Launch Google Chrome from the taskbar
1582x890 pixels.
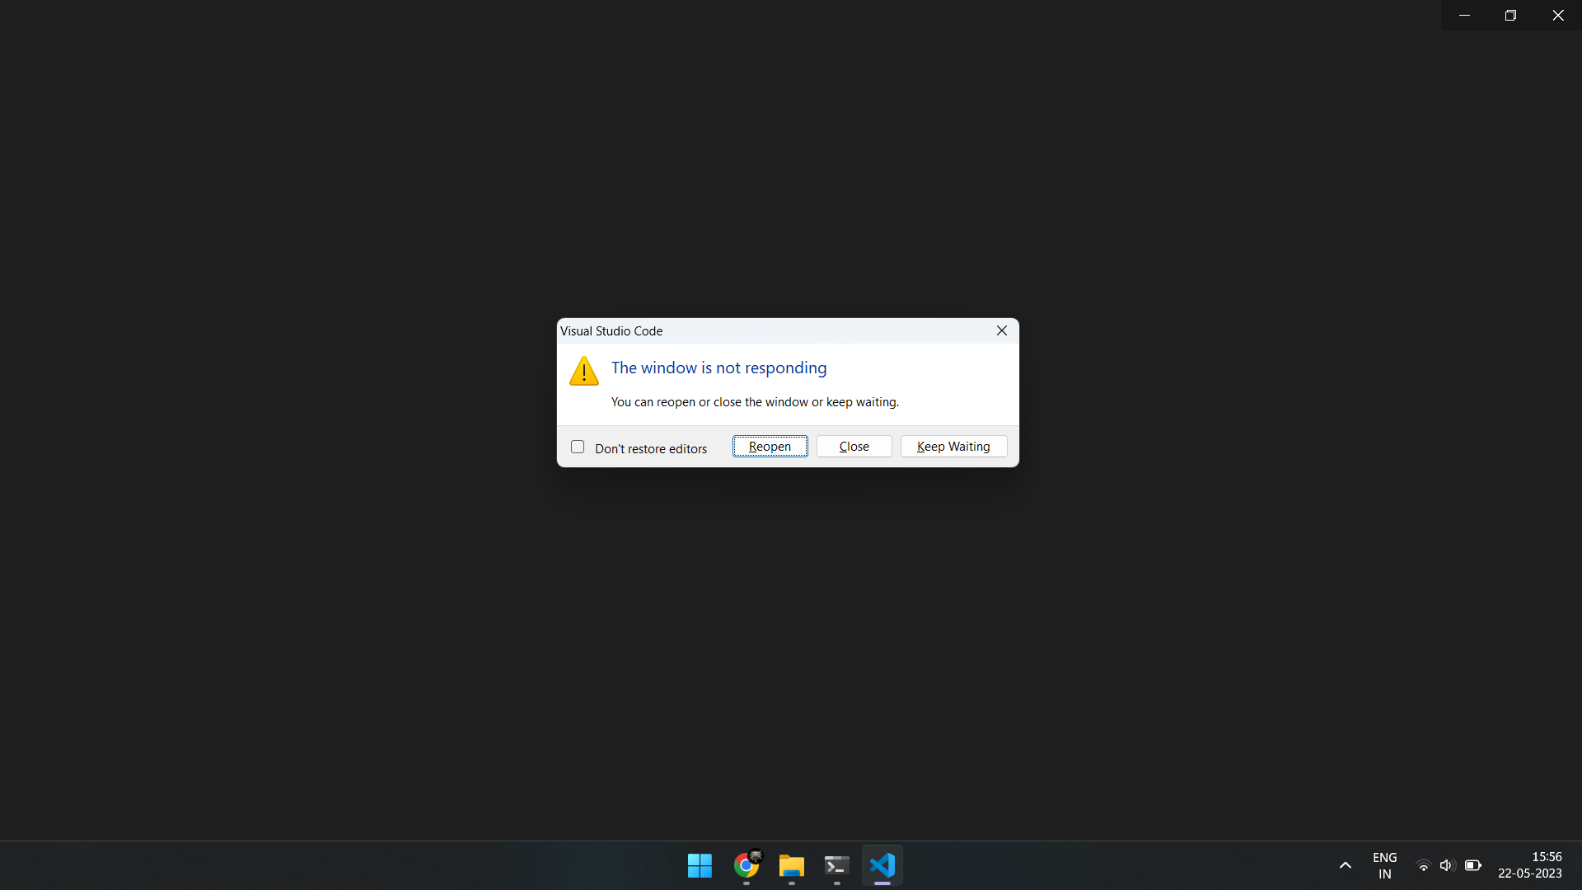click(747, 865)
